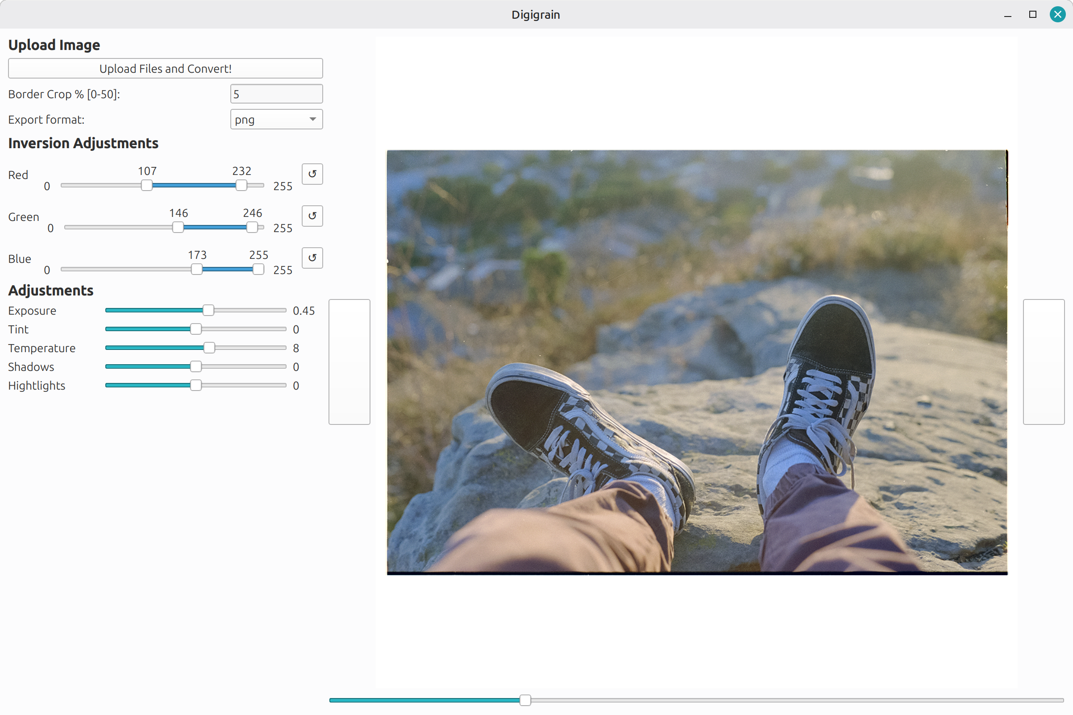Select the Exposure slider handle
Viewport: 1073px width, 715px height.
[x=209, y=310]
